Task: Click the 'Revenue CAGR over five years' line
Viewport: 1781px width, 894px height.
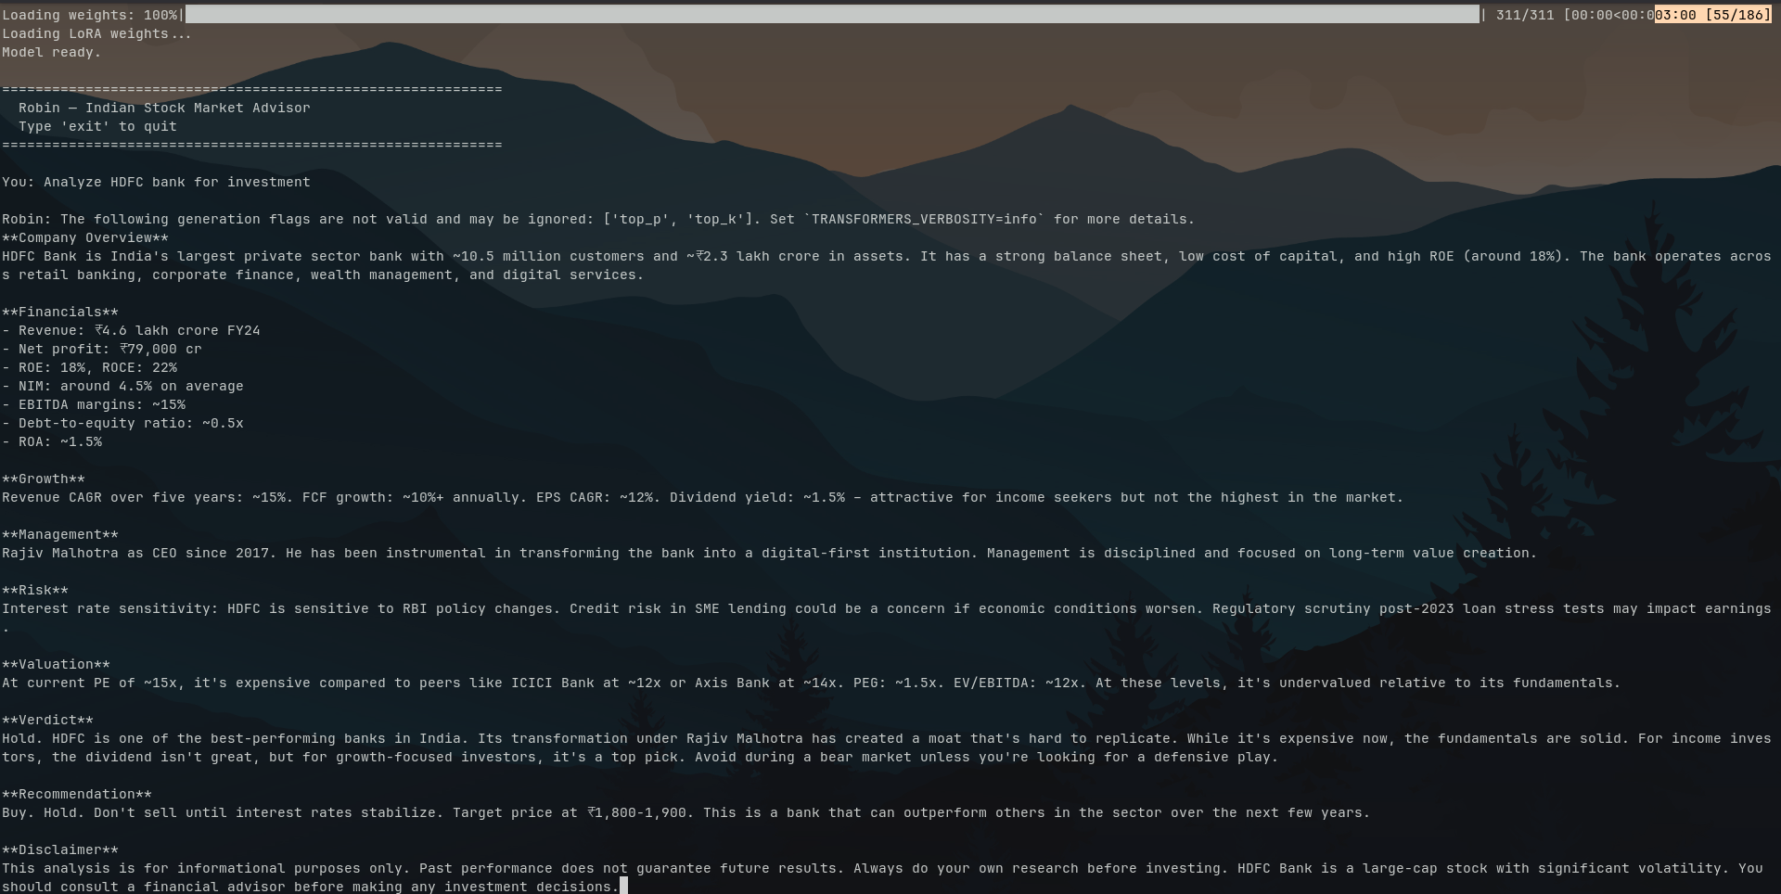Action: coord(702,497)
